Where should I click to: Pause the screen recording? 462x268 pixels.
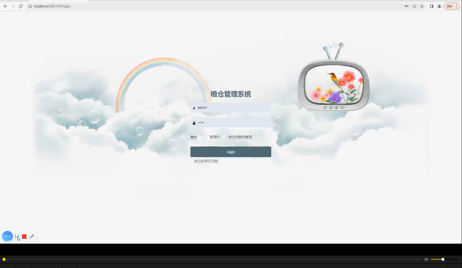17,236
